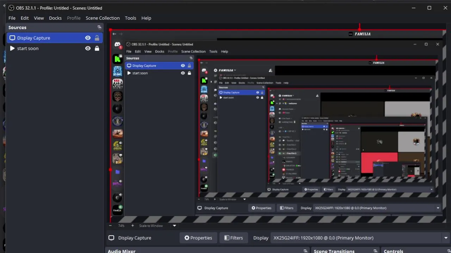Hide the start soon source with its eye icon
This screenshot has width=451, height=253.
tap(88, 48)
